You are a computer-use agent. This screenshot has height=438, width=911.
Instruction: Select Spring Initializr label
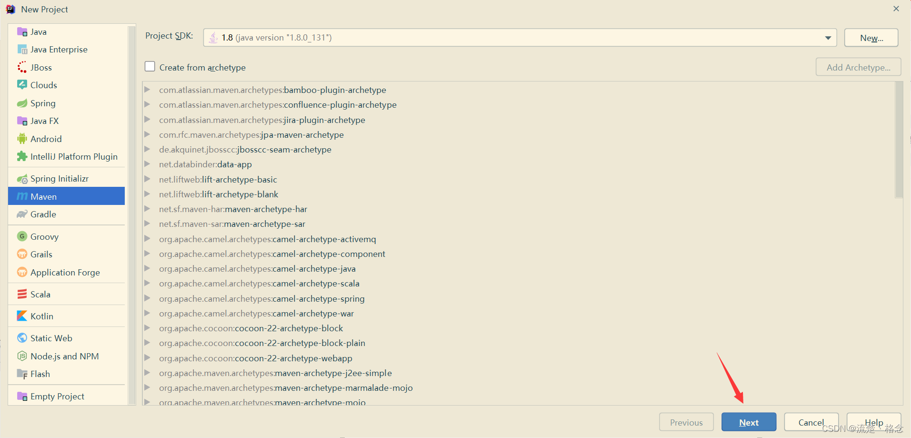60,179
